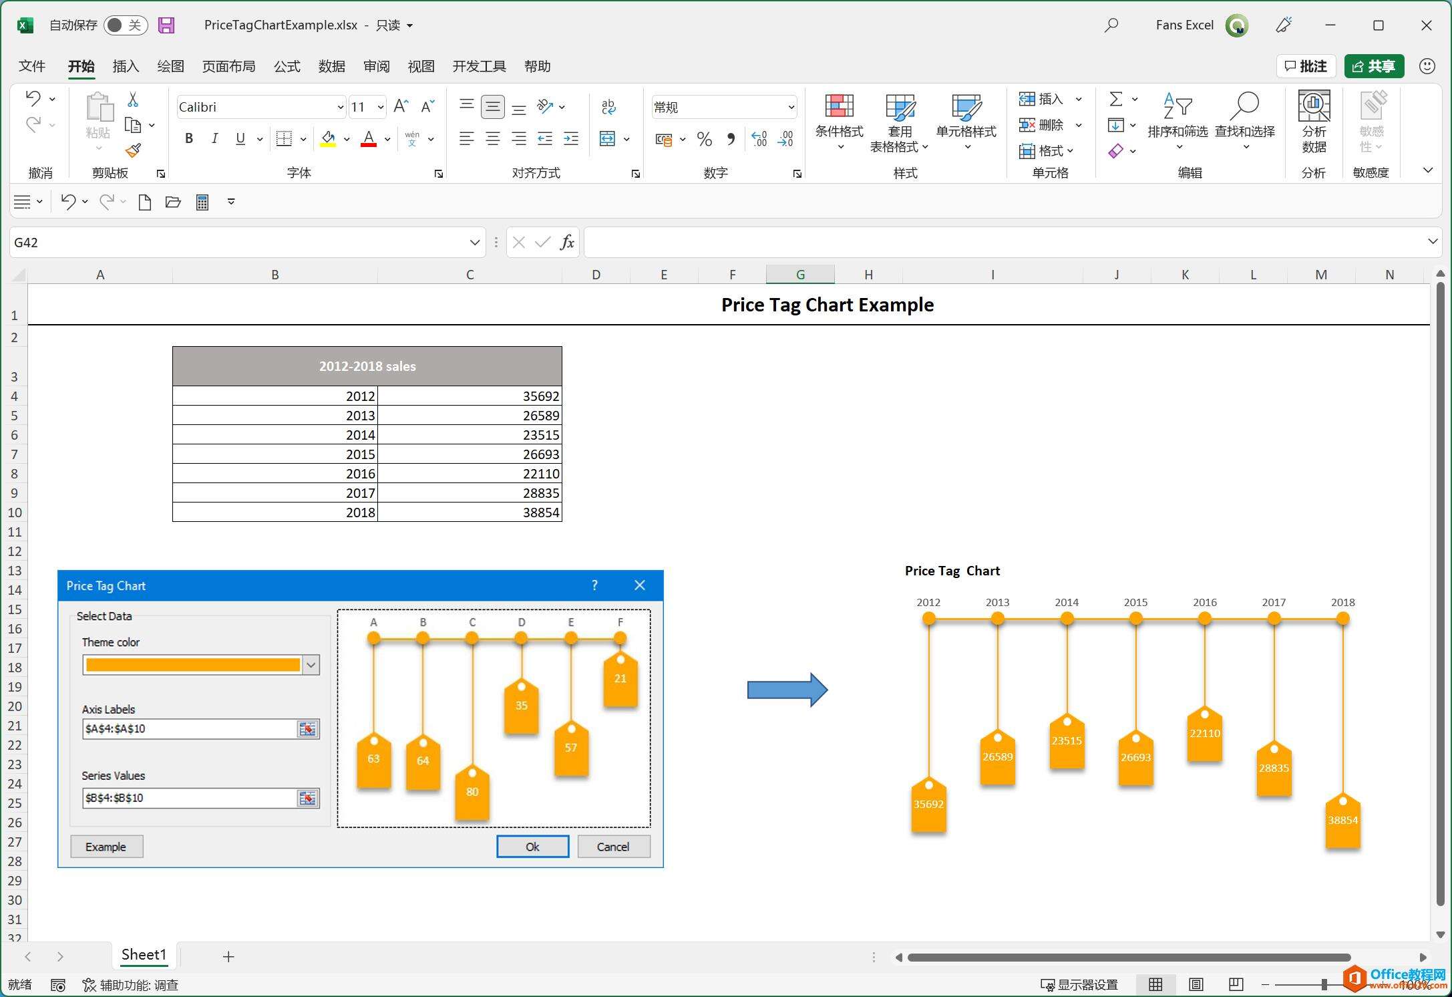Switch to the Insert ribbon tab
This screenshot has width=1452, height=997.
[126, 66]
